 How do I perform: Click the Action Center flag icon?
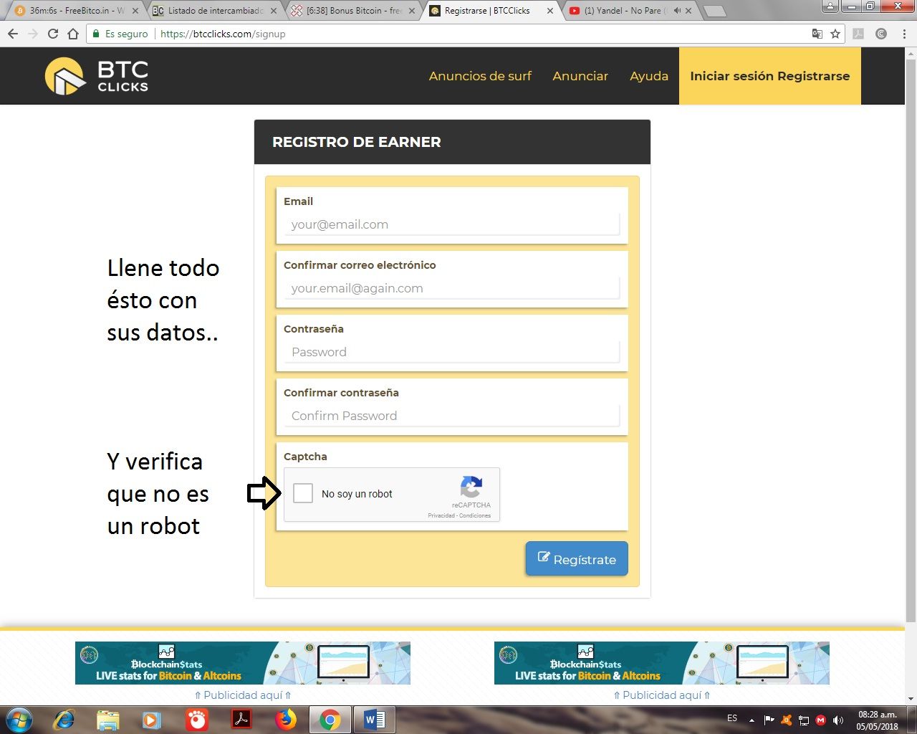(x=769, y=720)
